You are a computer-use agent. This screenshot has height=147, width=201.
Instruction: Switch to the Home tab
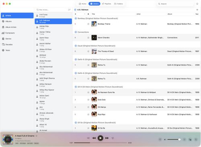pyautogui.click(x=82, y=4)
